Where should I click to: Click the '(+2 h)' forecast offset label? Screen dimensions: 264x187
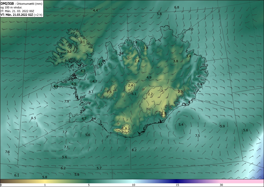coord(38,15)
